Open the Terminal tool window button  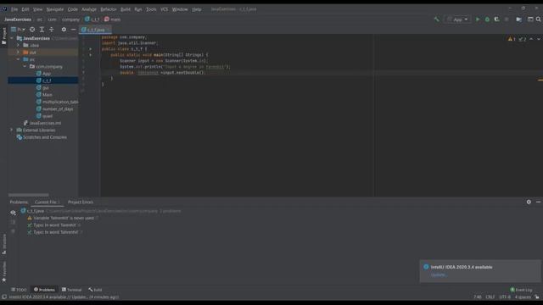pyautogui.click(x=71, y=290)
